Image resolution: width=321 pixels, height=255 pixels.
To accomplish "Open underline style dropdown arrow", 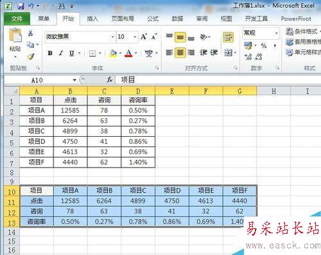I will tap(80, 53).
